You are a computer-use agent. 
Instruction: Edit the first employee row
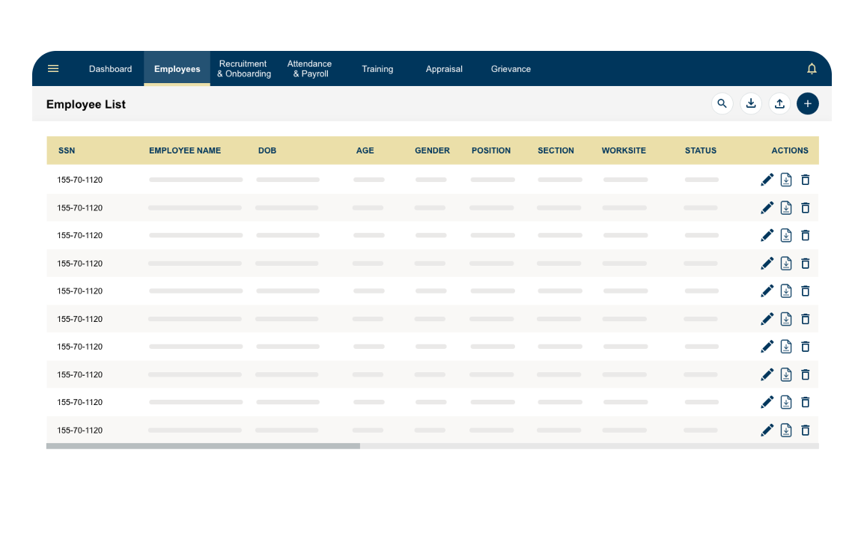767,180
